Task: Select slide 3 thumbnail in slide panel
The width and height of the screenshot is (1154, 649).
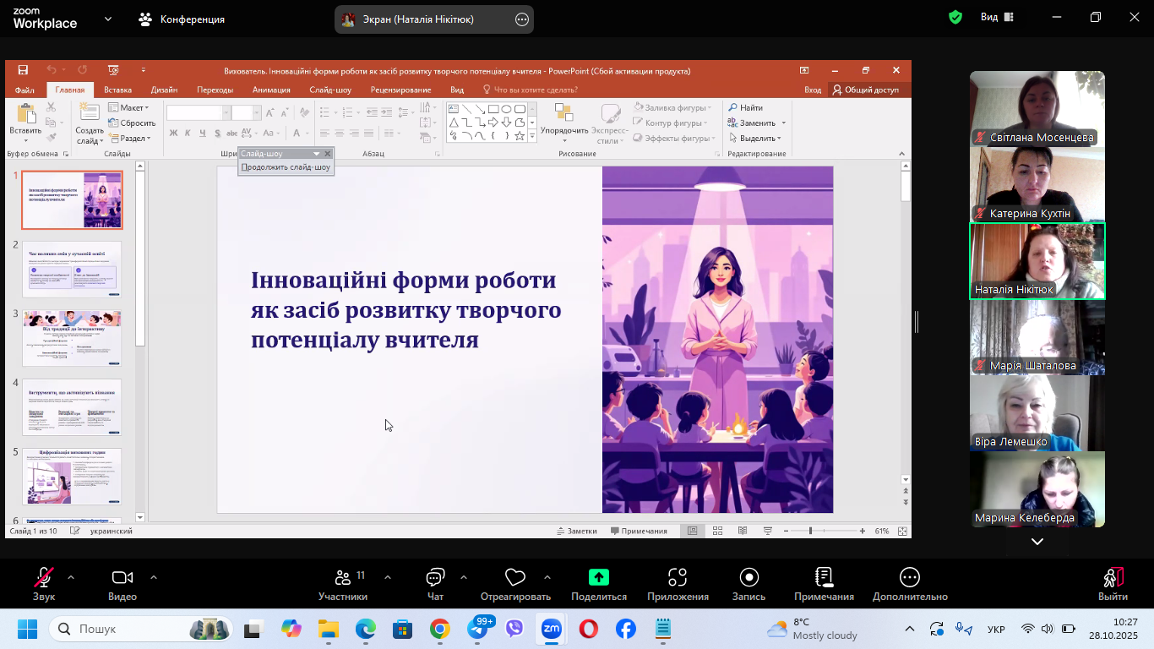Action: pos(72,338)
